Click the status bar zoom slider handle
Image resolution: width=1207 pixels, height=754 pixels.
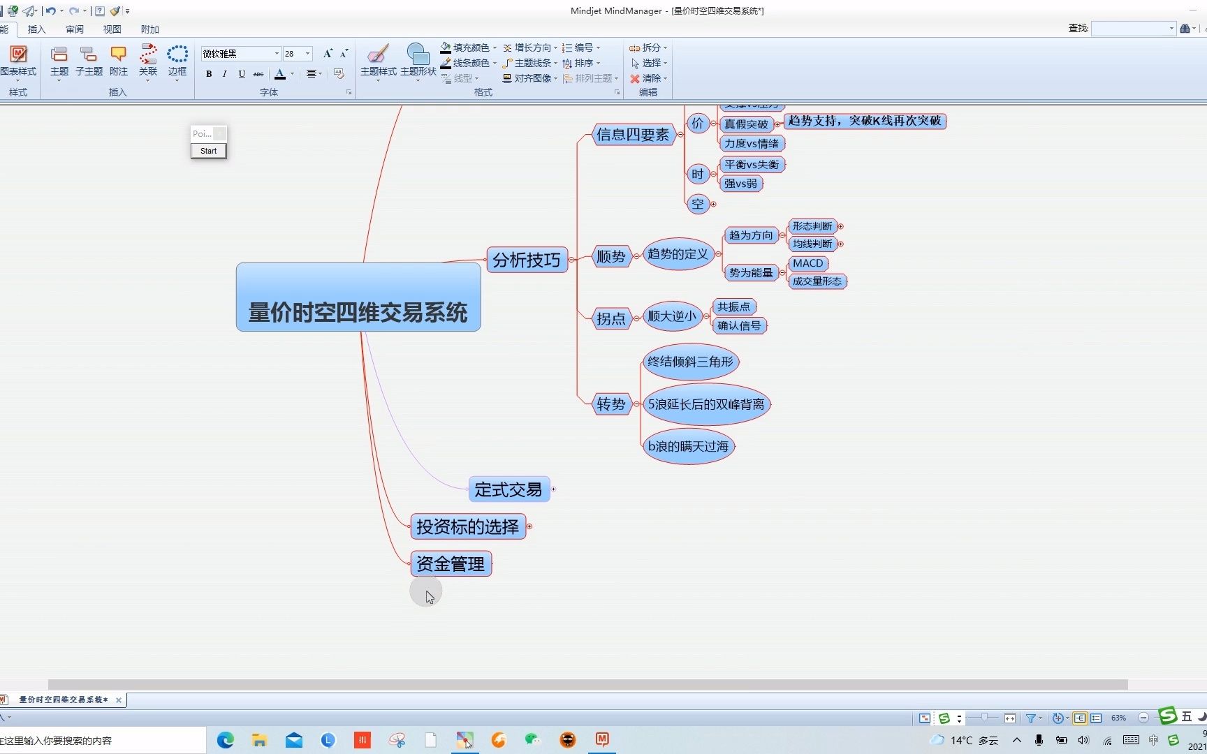pyautogui.click(x=984, y=718)
